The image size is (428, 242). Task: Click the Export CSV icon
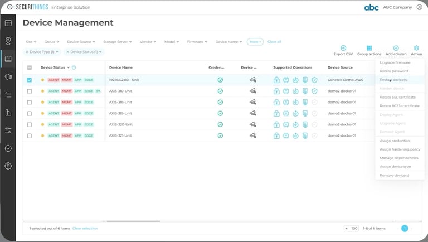(x=343, y=48)
